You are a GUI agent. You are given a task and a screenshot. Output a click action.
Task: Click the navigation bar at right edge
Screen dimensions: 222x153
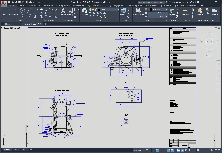tap(218, 76)
